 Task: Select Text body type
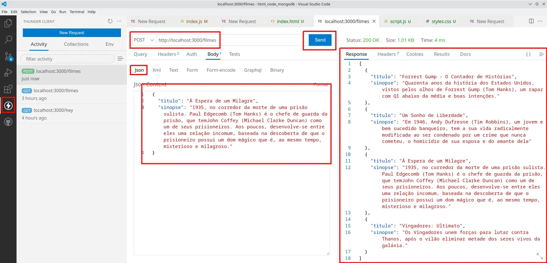click(174, 70)
